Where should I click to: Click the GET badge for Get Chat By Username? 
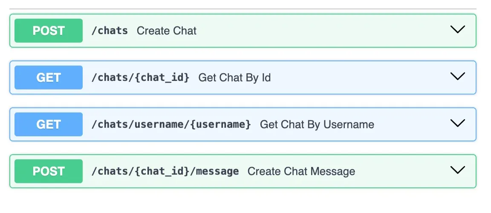pyautogui.click(x=49, y=124)
